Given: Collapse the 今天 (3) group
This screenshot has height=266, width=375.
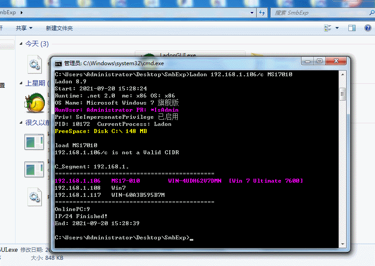Looking at the screenshot, I should click(x=21, y=44).
